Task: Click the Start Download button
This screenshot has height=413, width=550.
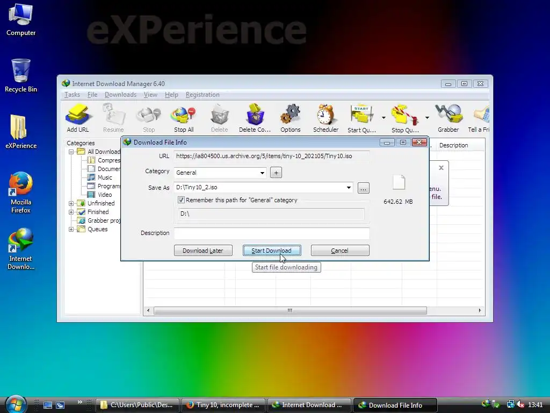Action: [x=272, y=251]
